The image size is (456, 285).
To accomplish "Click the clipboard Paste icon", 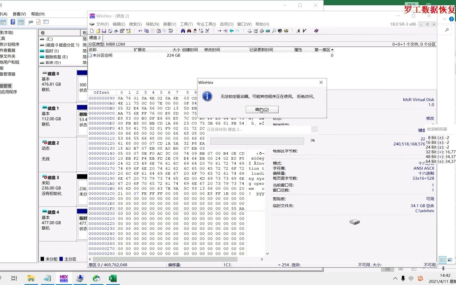I will point(159,31).
